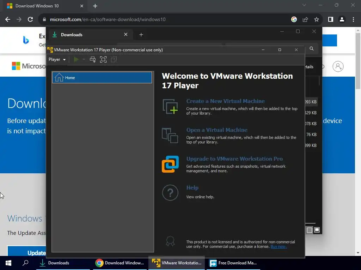
Task: Open Chrome three-dot menu
Action: [353, 20]
